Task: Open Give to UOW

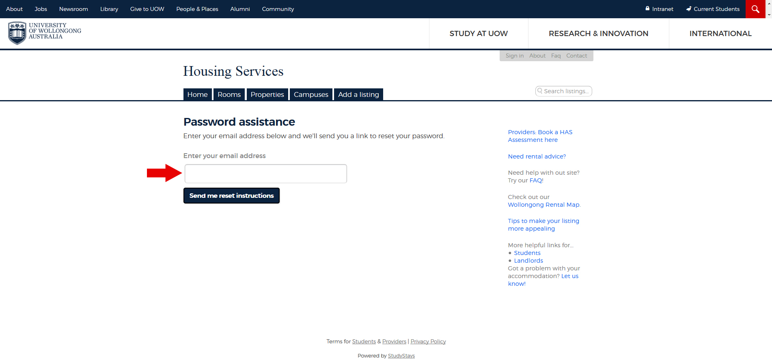Action: pyautogui.click(x=147, y=9)
